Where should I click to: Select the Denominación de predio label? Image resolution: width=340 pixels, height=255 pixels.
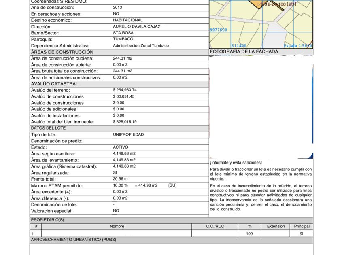[57, 141]
